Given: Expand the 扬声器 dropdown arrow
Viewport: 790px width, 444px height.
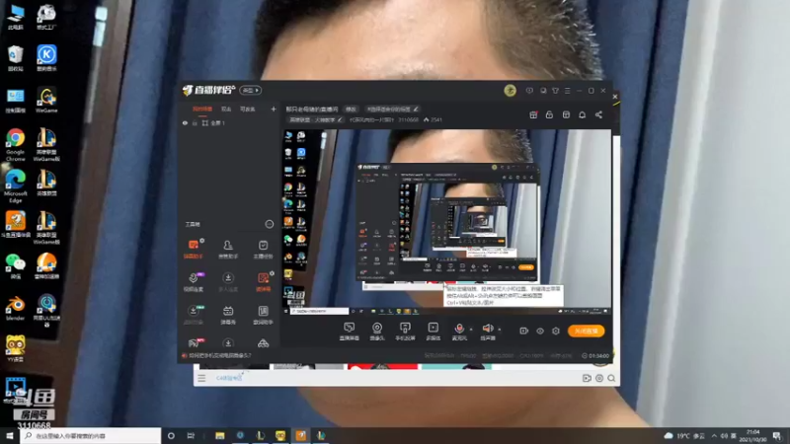Looking at the screenshot, I should click(500, 330).
